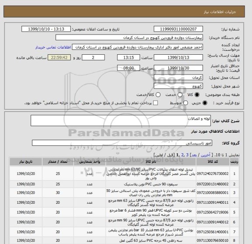Select the خدمت radio button

pyautogui.click(x=180, y=95)
